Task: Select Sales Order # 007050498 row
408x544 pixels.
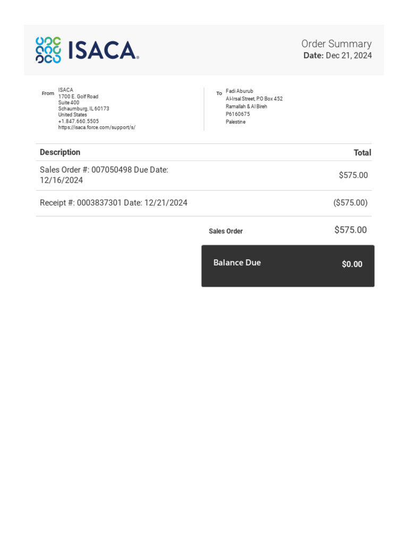Action: click(x=104, y=175)
